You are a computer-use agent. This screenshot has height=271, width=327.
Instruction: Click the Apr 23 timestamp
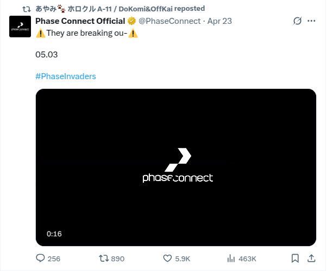221,21
